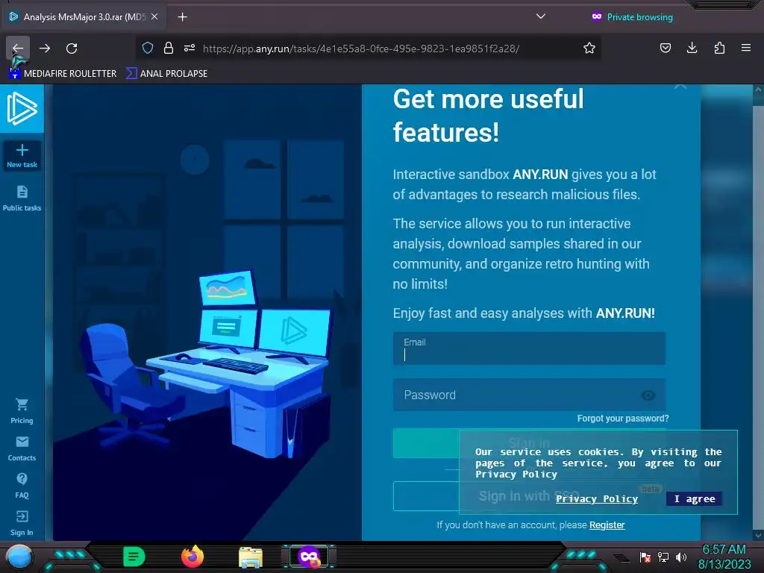Screen dimensions: 764x573
Task: Open the Pricing page from sidebar
Action: pos(22,411)
